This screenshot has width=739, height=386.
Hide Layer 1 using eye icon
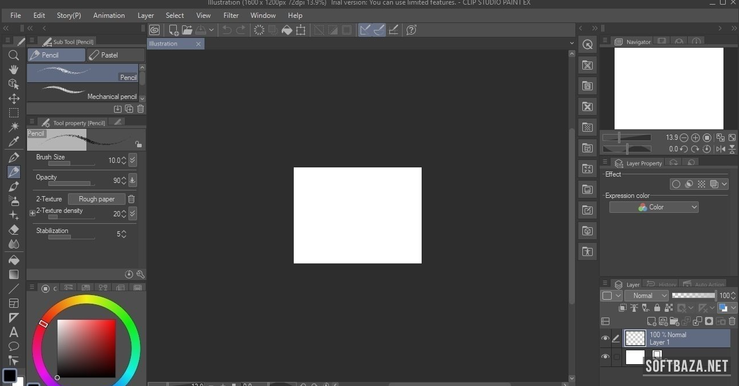[x=605, y=339]
